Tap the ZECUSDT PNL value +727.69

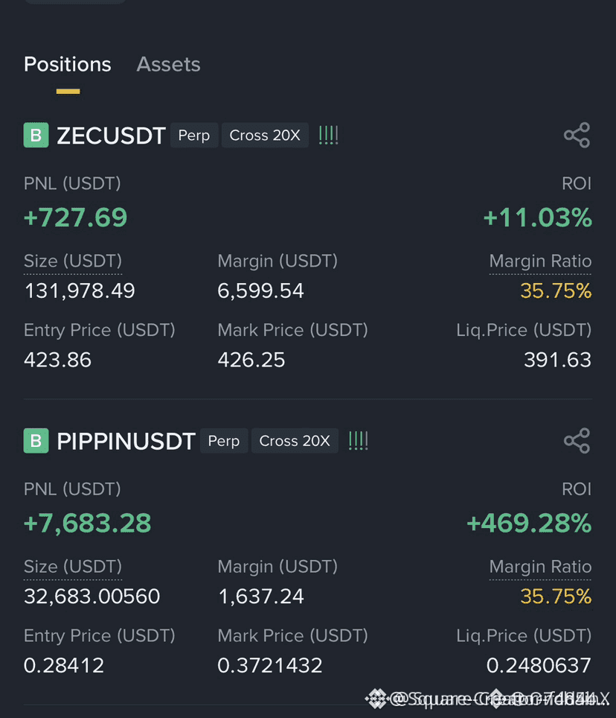click(x=75, y=217)
